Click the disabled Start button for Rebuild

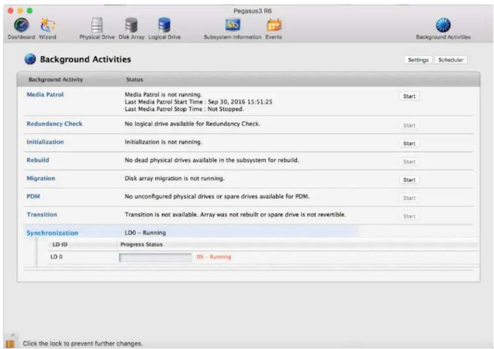(x=409, y=162)
